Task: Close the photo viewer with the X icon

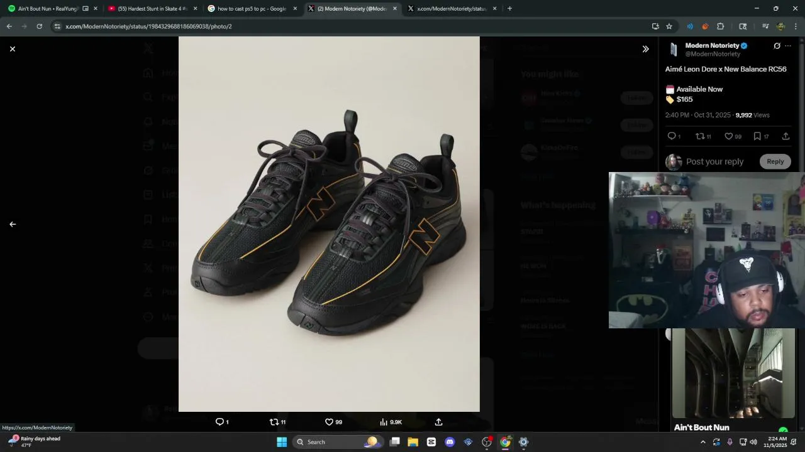Action: coord(12,49)
